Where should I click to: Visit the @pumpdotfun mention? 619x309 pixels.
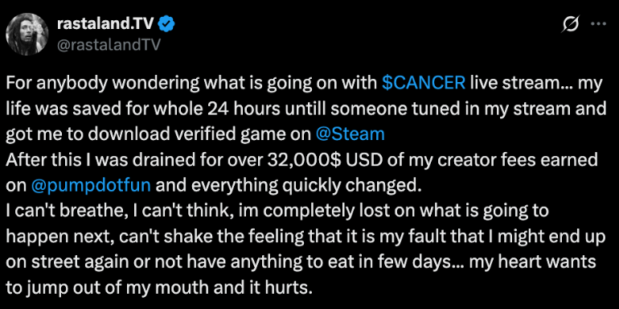90,186
